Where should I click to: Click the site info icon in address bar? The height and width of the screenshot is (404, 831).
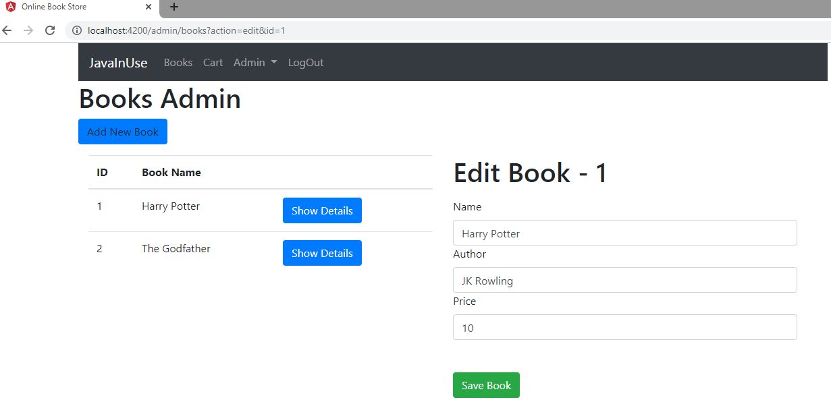77,30
